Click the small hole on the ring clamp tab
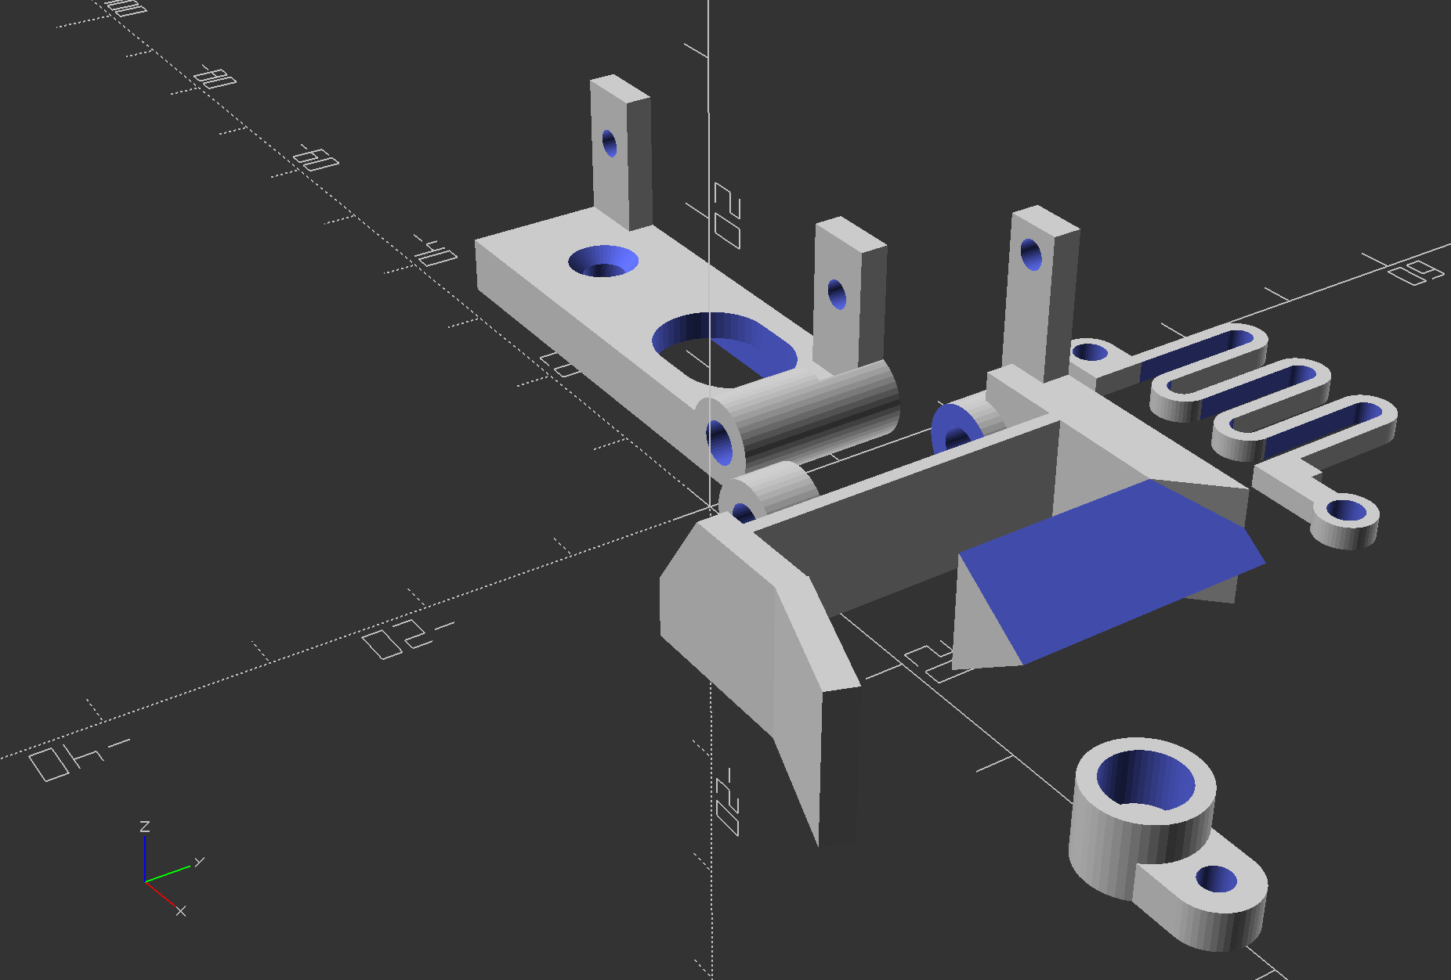Image resolution: width=1451 pixels, height=980 pixels. coord(1216,879)
